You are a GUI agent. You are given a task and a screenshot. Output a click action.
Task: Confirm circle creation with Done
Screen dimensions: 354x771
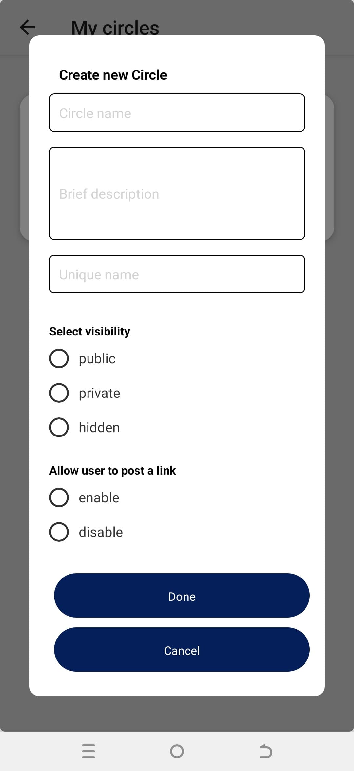click(x=182, y=596)
